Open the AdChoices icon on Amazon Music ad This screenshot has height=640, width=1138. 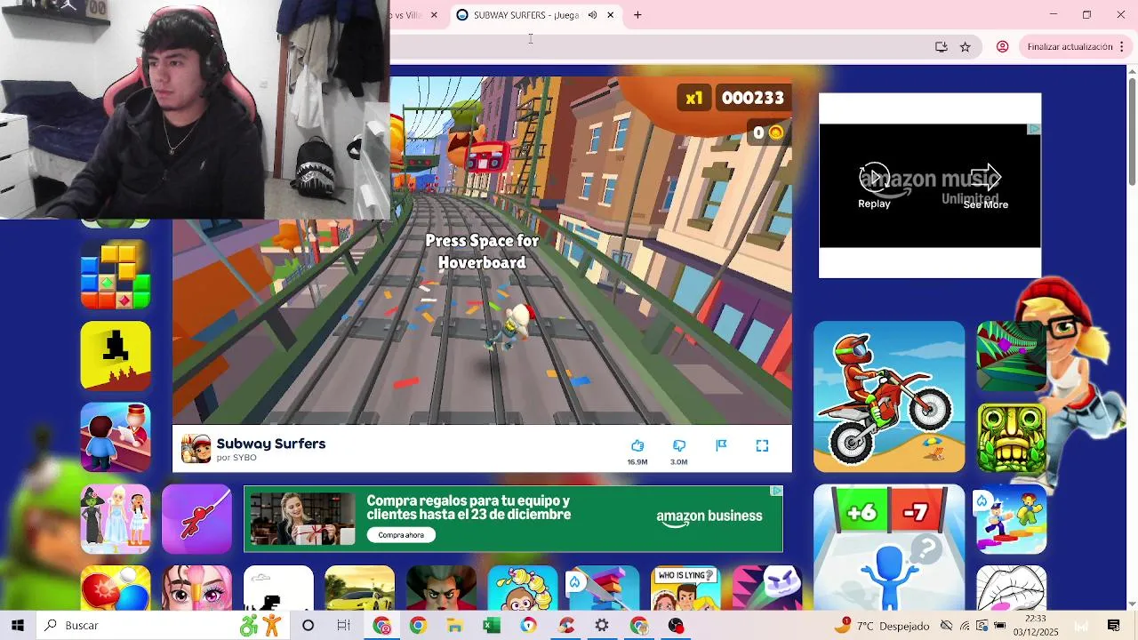pos(1034,130)
